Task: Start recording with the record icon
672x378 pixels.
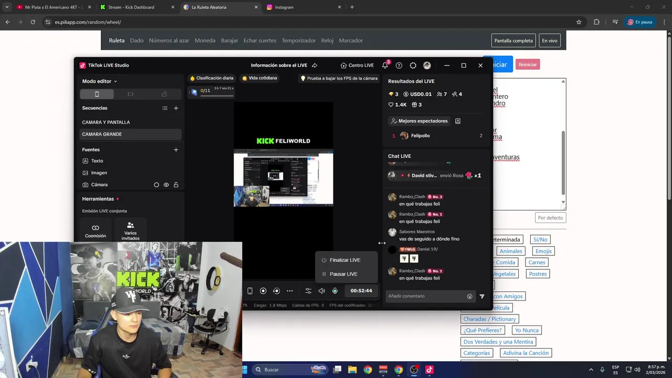Action: [263, 291]
